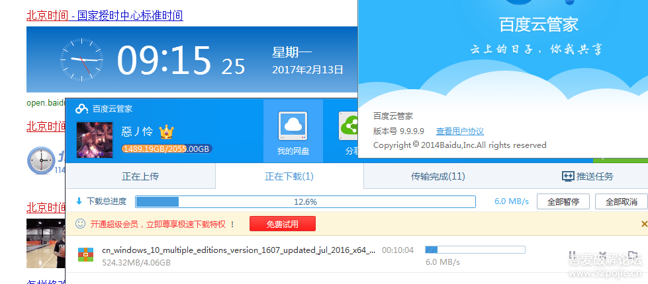Image resolution: width=648 pixels, height=284 pixels.
Task: Click the analog clock in the time widget
Action: pyautogui.click(x=81, y=59)
